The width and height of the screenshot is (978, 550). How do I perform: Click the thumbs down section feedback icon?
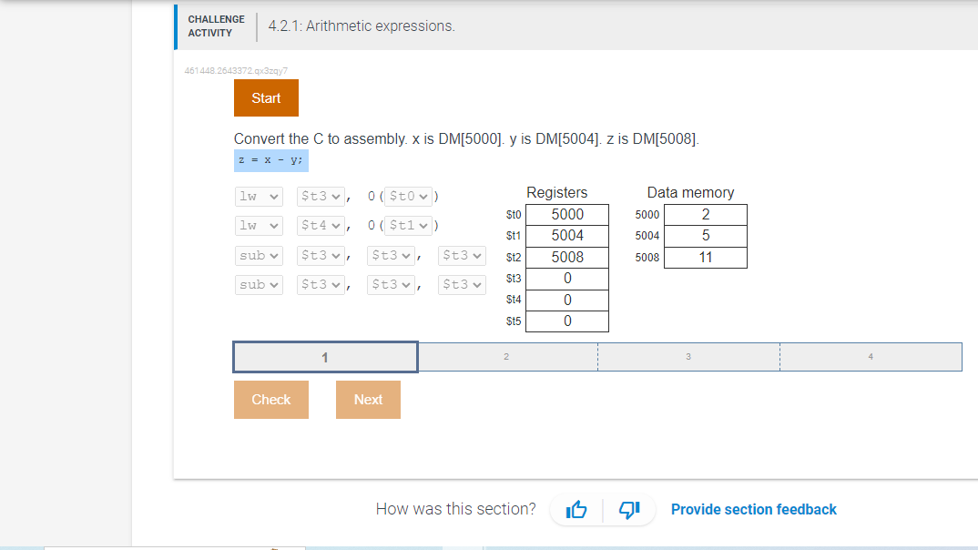(629, 509)
